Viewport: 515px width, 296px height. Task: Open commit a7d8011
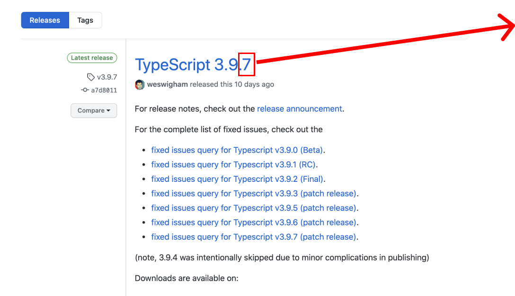click(104, 90)
